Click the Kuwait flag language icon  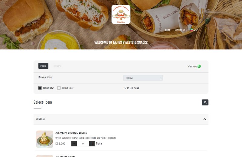coord(191,30)
